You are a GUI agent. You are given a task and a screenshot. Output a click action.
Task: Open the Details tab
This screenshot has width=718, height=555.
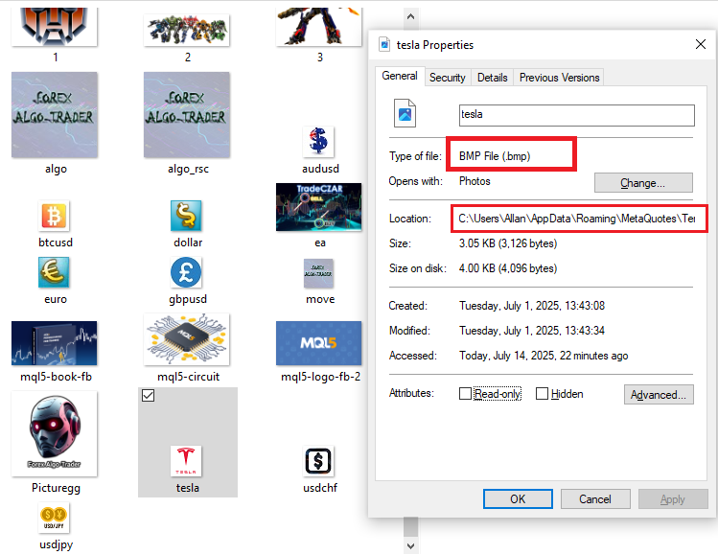point(493,78)
